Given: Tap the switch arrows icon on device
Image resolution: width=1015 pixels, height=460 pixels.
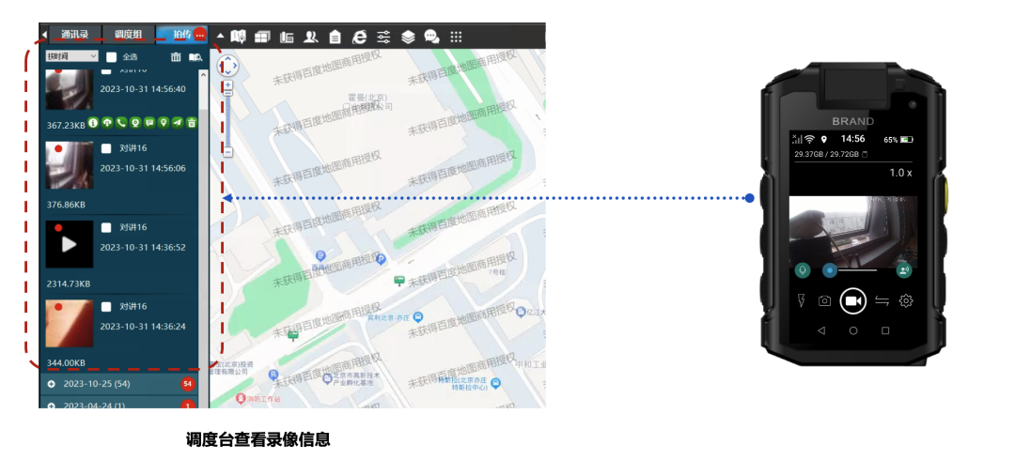Looking at the screenshot, I should point(882,300).
